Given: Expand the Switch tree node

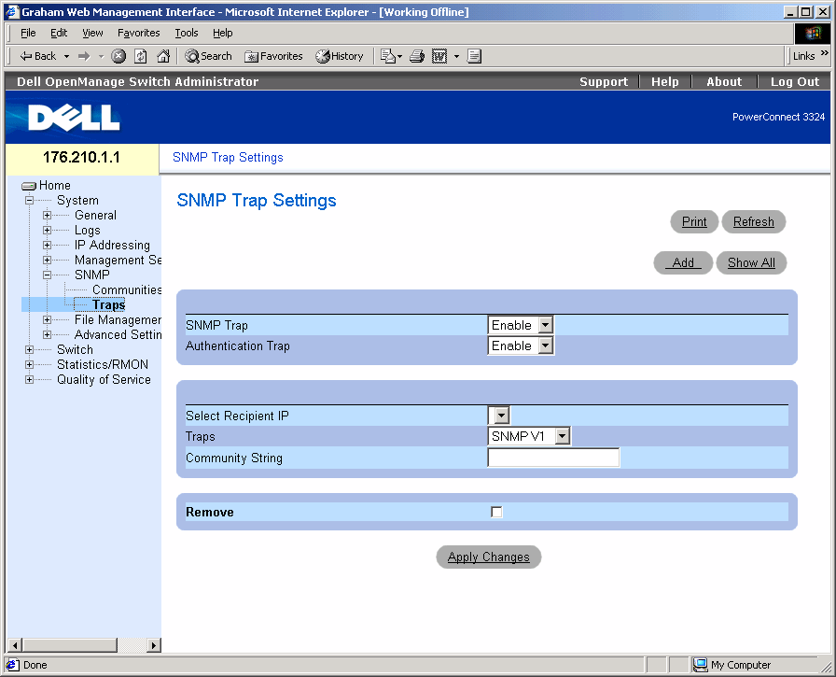Looking at the screenshot, I should pyautogui.click(x=29, y=350).
